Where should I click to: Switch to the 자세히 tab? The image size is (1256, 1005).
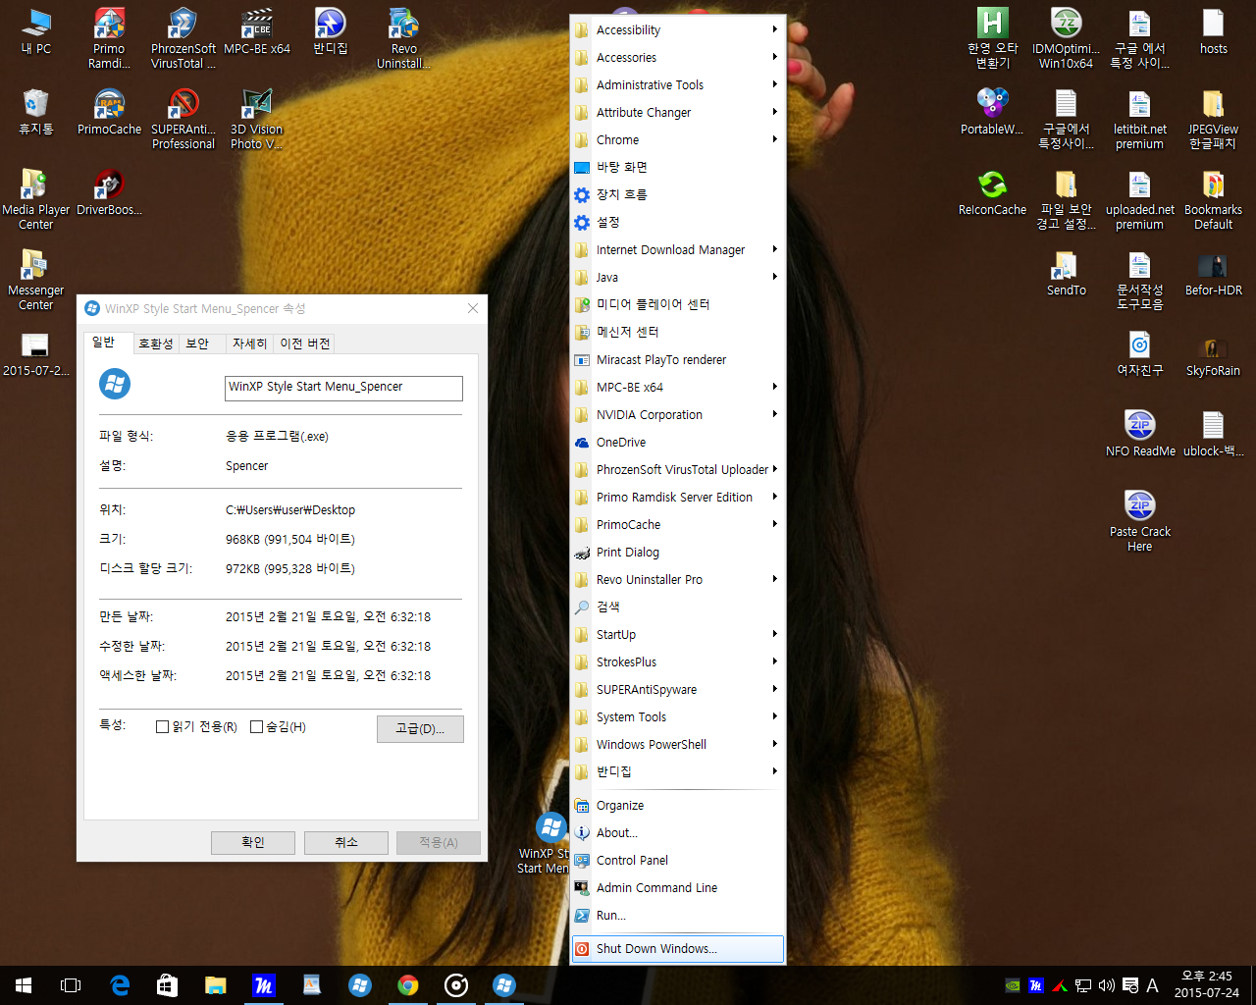click(x=249, y=344)
